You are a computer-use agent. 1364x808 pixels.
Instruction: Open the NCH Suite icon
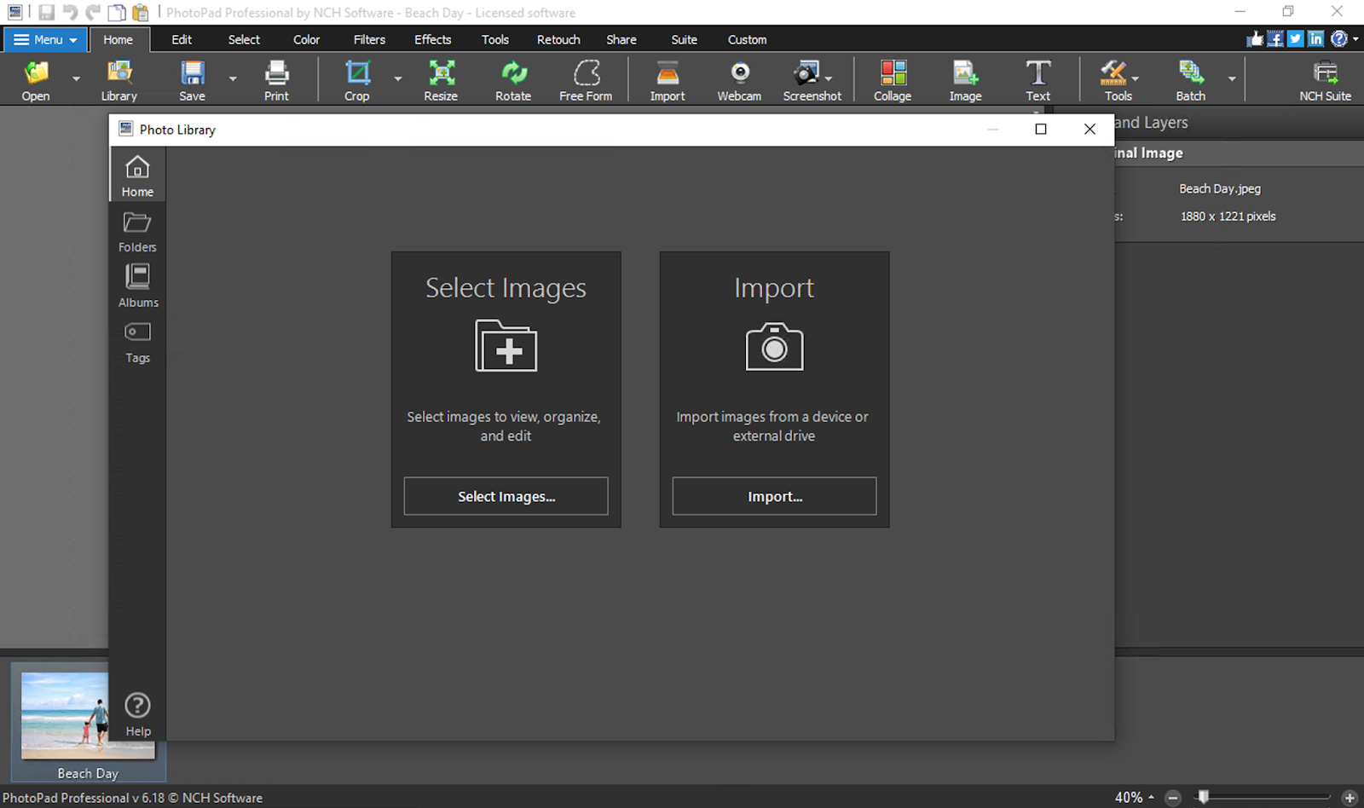tap(1326, 73)
